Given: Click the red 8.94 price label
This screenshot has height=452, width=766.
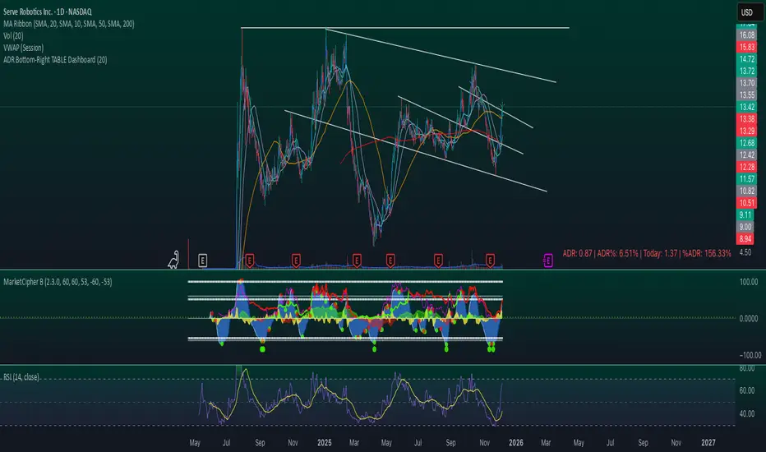Looking at the screenshot, I should [745, 238].
